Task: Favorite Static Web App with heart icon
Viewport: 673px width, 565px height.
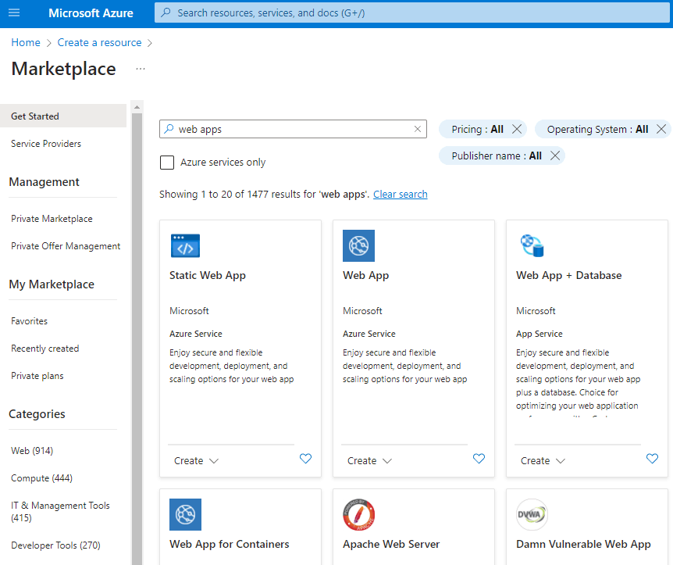Action: tap(305, 459)
